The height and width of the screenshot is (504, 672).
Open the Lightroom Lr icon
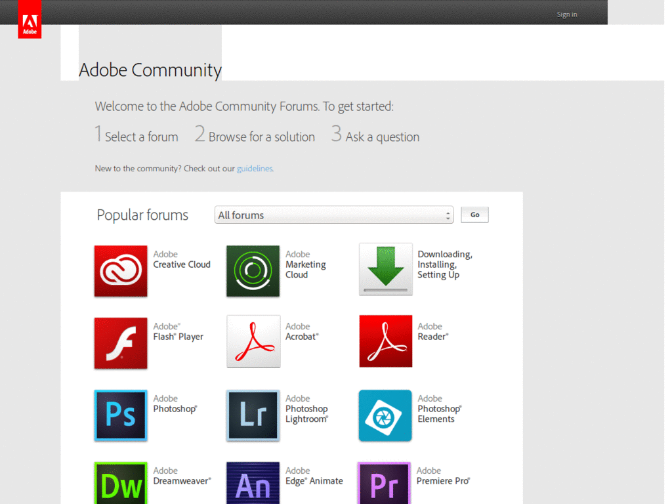pos(253,415)
